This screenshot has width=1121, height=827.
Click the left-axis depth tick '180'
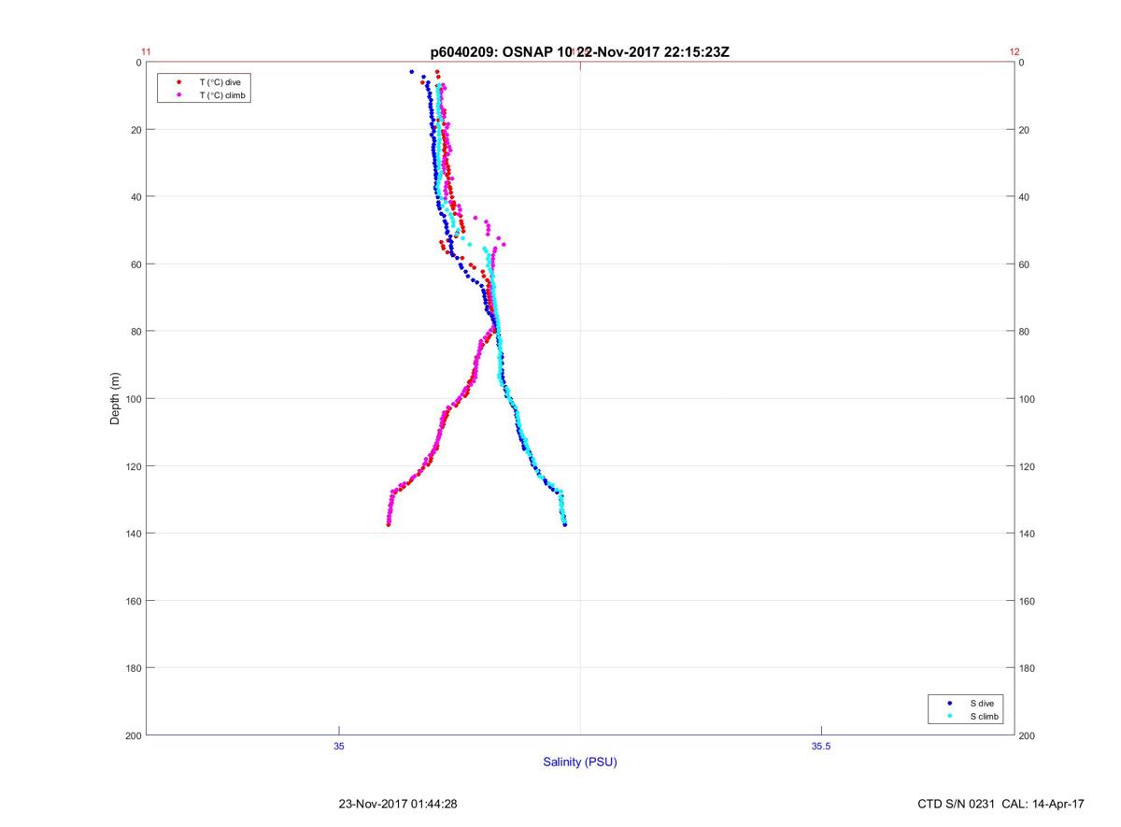click(x=134, y=668)
